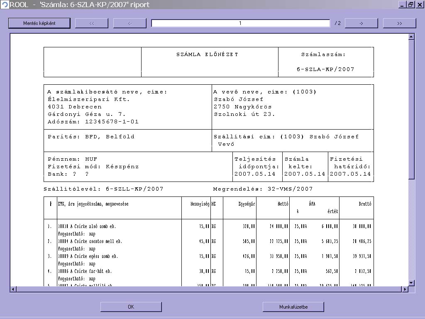425x319 pixels.
Task: Click 'Fizetési mód: Készpénz' line
Action: [x=93, y=167]
